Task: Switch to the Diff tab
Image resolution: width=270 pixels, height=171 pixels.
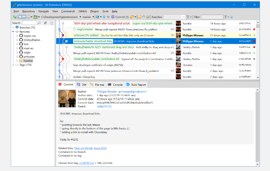Action: point(82,85)
